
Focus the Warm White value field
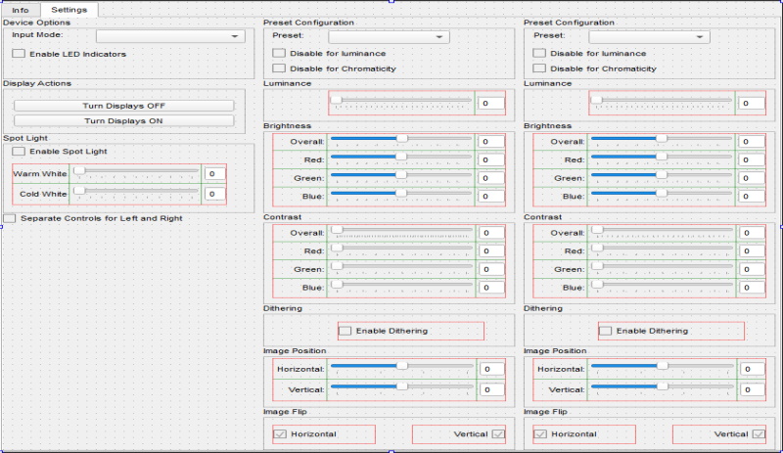(x=214, y=174)
